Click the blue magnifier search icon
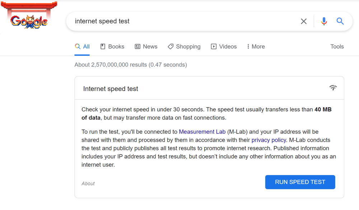Viewport: 359px width, 210px height. pyautogui.click(x=340, y=21)
